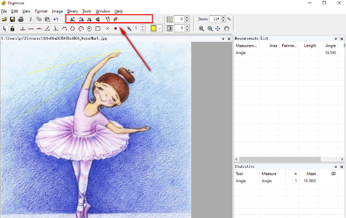Viewport: 346px width, 218px height.
Task: Click the yellow color swatch
Action: click(x=154, y=28)
